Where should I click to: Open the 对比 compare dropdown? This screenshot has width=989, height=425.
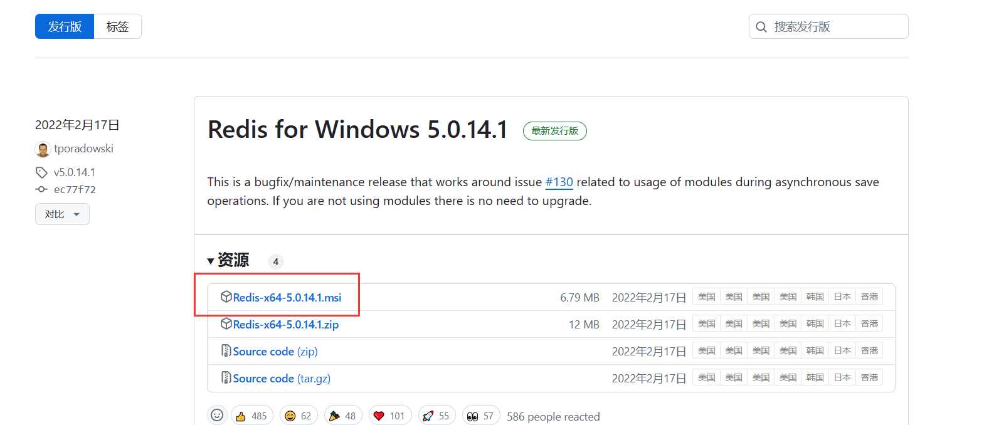point(62,214)
